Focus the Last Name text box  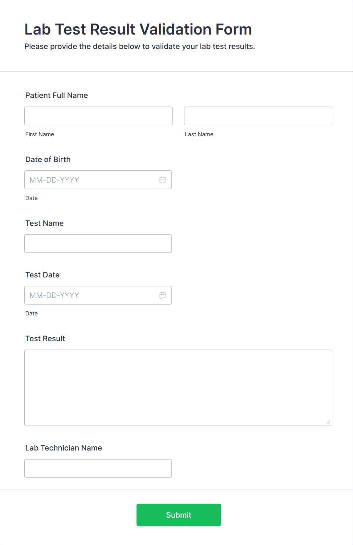coord(258,116)
